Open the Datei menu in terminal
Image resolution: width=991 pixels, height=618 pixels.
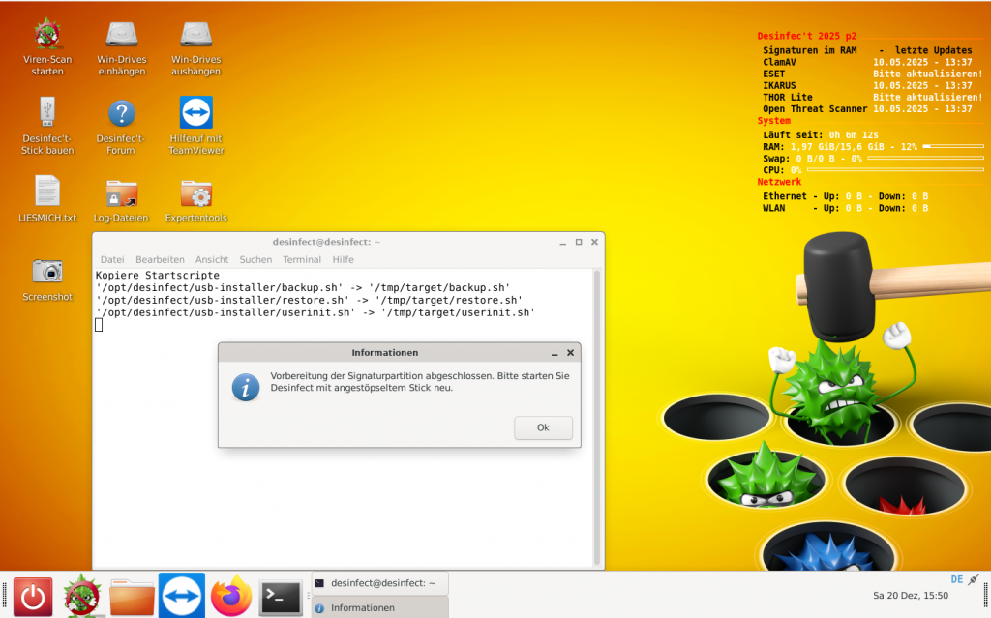point(112,259)
